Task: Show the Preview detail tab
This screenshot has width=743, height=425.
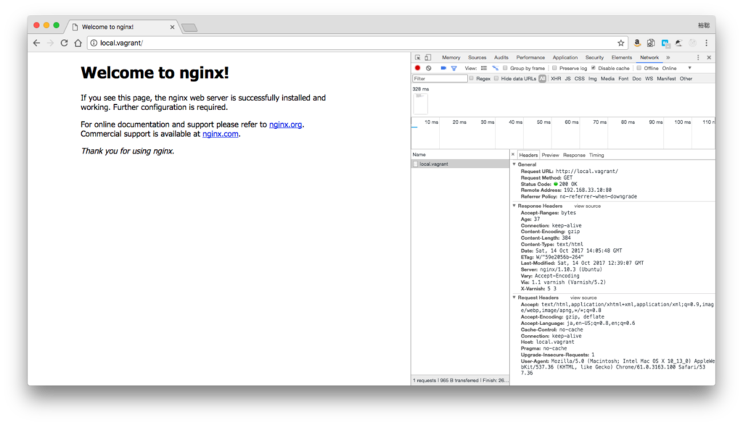Action: click(550, 155)
